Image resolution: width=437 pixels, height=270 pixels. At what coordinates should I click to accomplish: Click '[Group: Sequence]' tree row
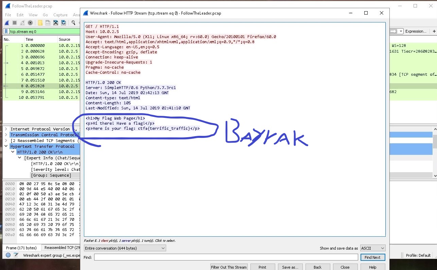(51, 175)
